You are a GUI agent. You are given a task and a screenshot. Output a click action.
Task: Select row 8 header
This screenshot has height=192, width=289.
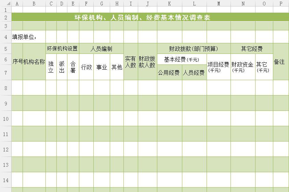point(5,88)
